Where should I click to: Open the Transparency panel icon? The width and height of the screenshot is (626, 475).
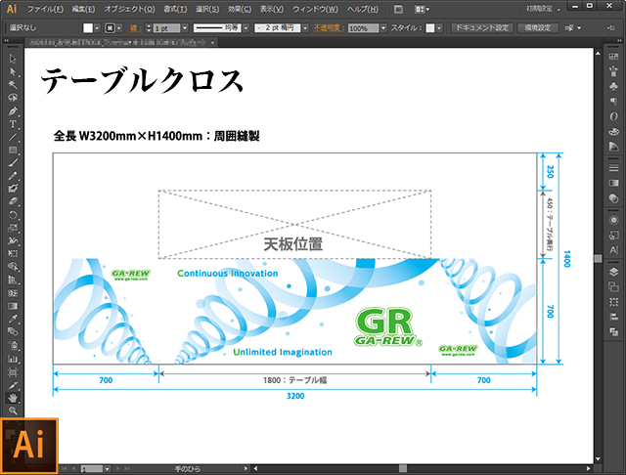click(613, 198)
